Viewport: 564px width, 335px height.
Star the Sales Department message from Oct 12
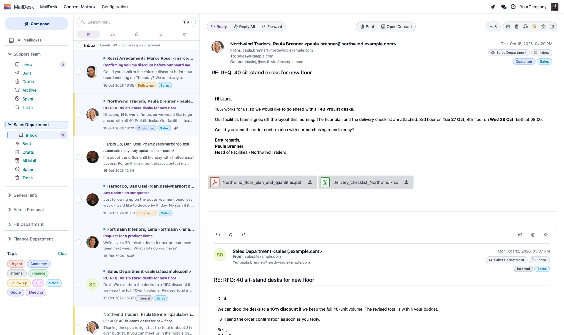[x=546, y=235]
